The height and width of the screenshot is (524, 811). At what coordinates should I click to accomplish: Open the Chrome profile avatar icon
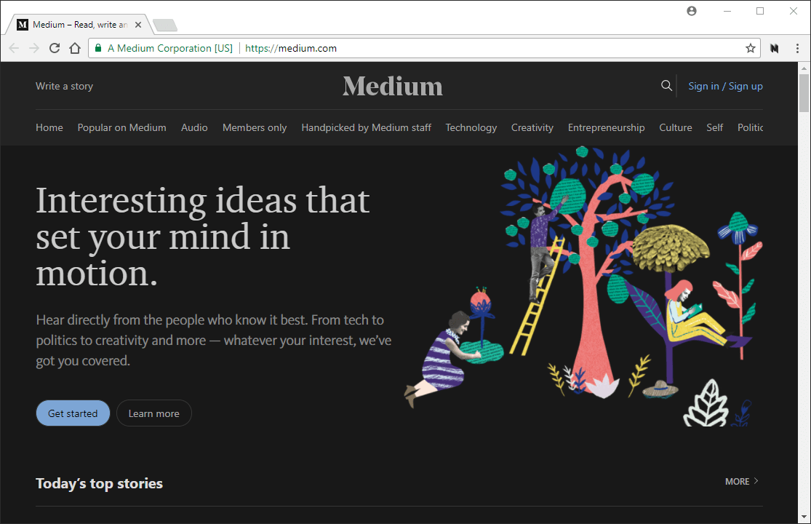pos(691,11)
